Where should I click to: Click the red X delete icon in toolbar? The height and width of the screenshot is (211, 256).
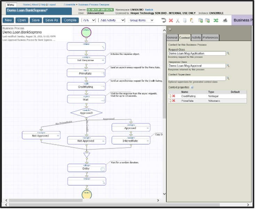[171, 21]
